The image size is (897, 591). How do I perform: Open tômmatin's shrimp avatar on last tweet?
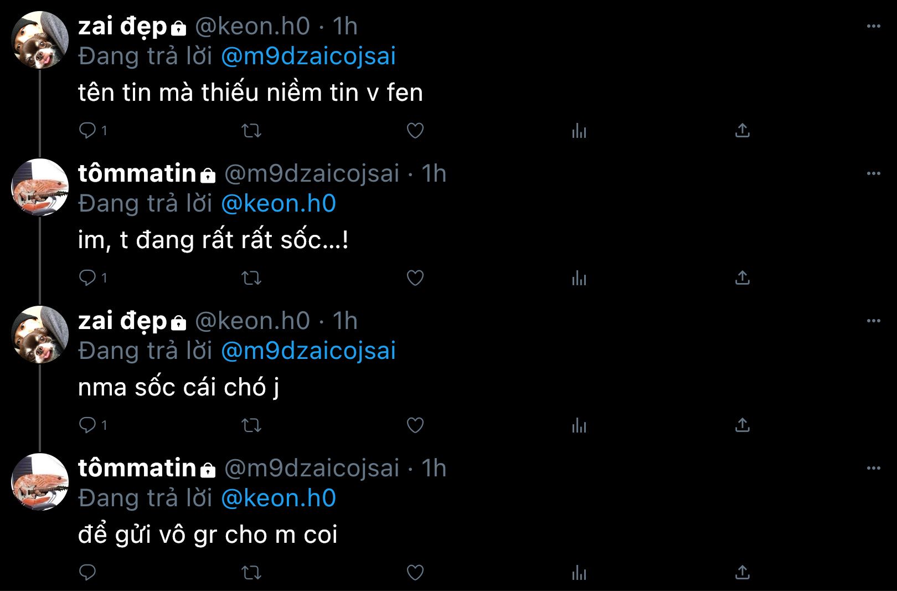coord(40,482)
